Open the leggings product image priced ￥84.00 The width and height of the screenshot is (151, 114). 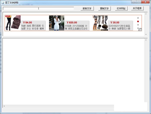13,23
